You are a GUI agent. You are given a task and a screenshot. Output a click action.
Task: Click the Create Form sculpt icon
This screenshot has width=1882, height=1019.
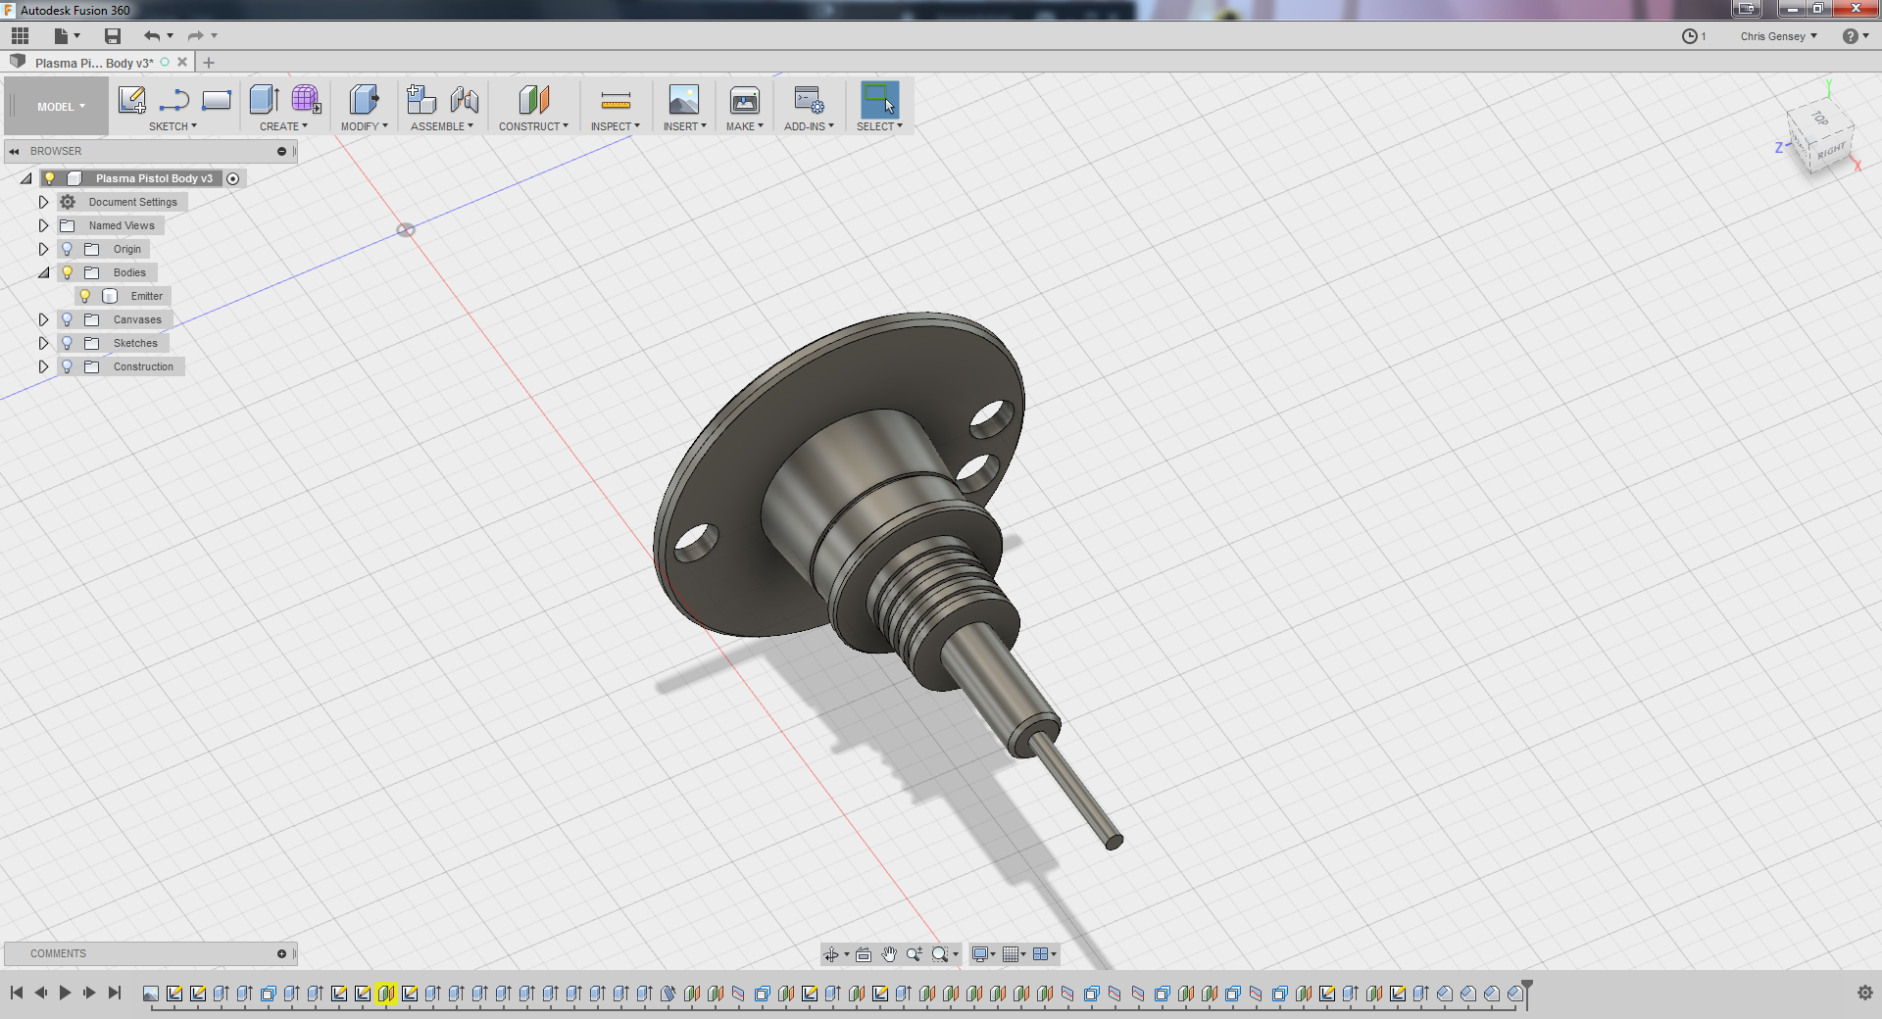[306, 100]
